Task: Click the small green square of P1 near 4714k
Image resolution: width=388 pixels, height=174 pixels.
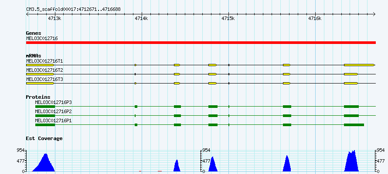Action: tap(136, 125)
